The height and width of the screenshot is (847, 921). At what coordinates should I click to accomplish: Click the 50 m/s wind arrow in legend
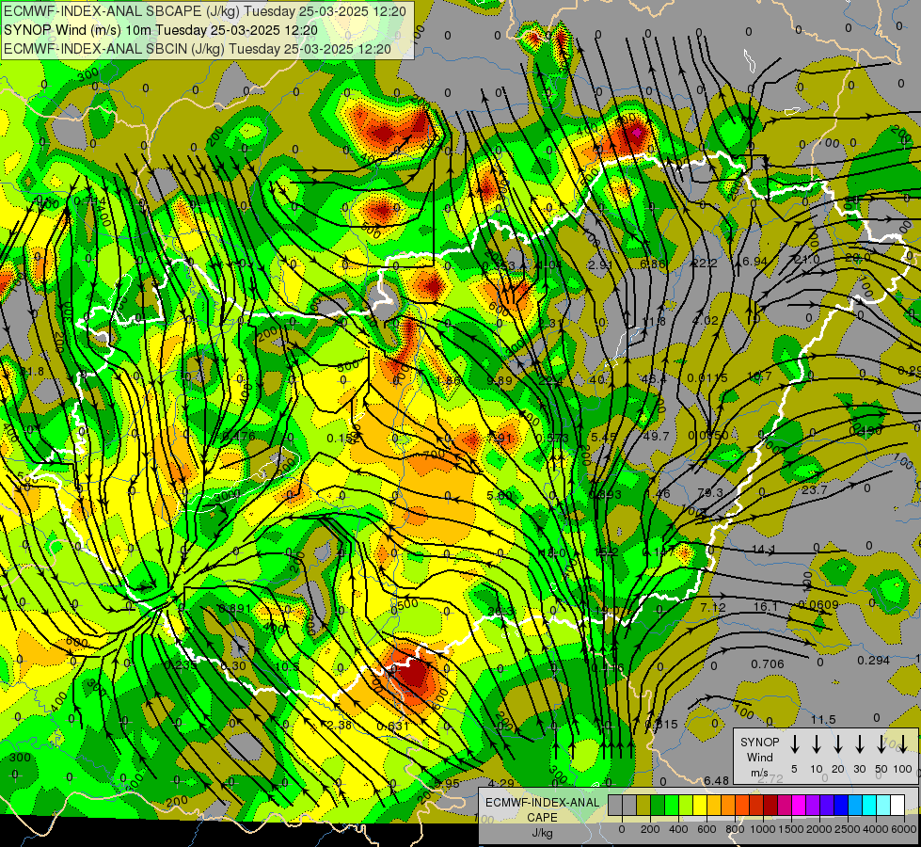click(881, 744)
